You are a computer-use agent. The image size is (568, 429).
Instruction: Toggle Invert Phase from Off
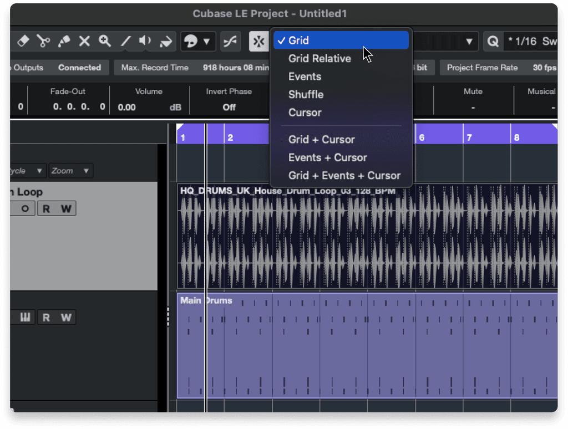(x=229, y=107)
